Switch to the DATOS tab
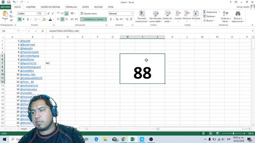Screen dimensions: 255x143 point(86,7)
